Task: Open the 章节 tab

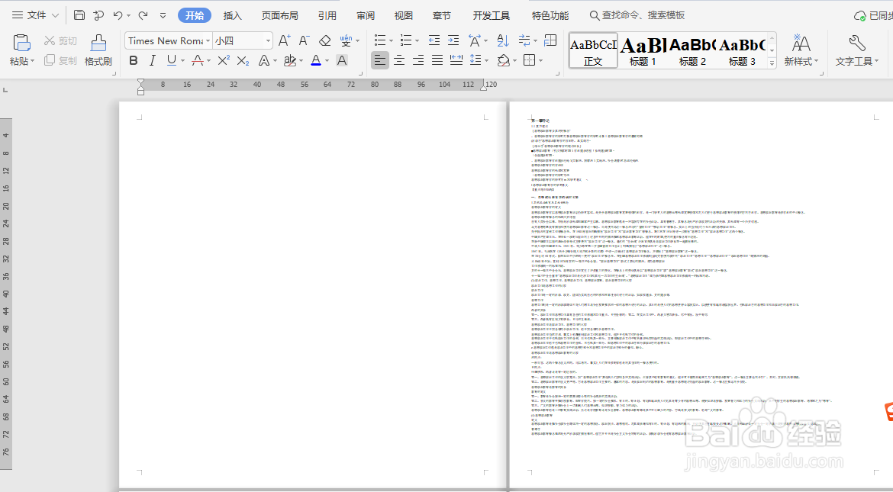Action: (442, 15)
